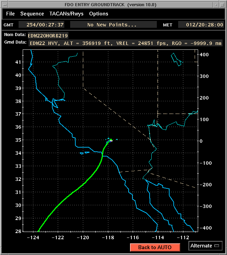Select the Grnd Data field starting EDW22 HVY
The height and width of the screenshot is (255, 227).
(126, 43)
